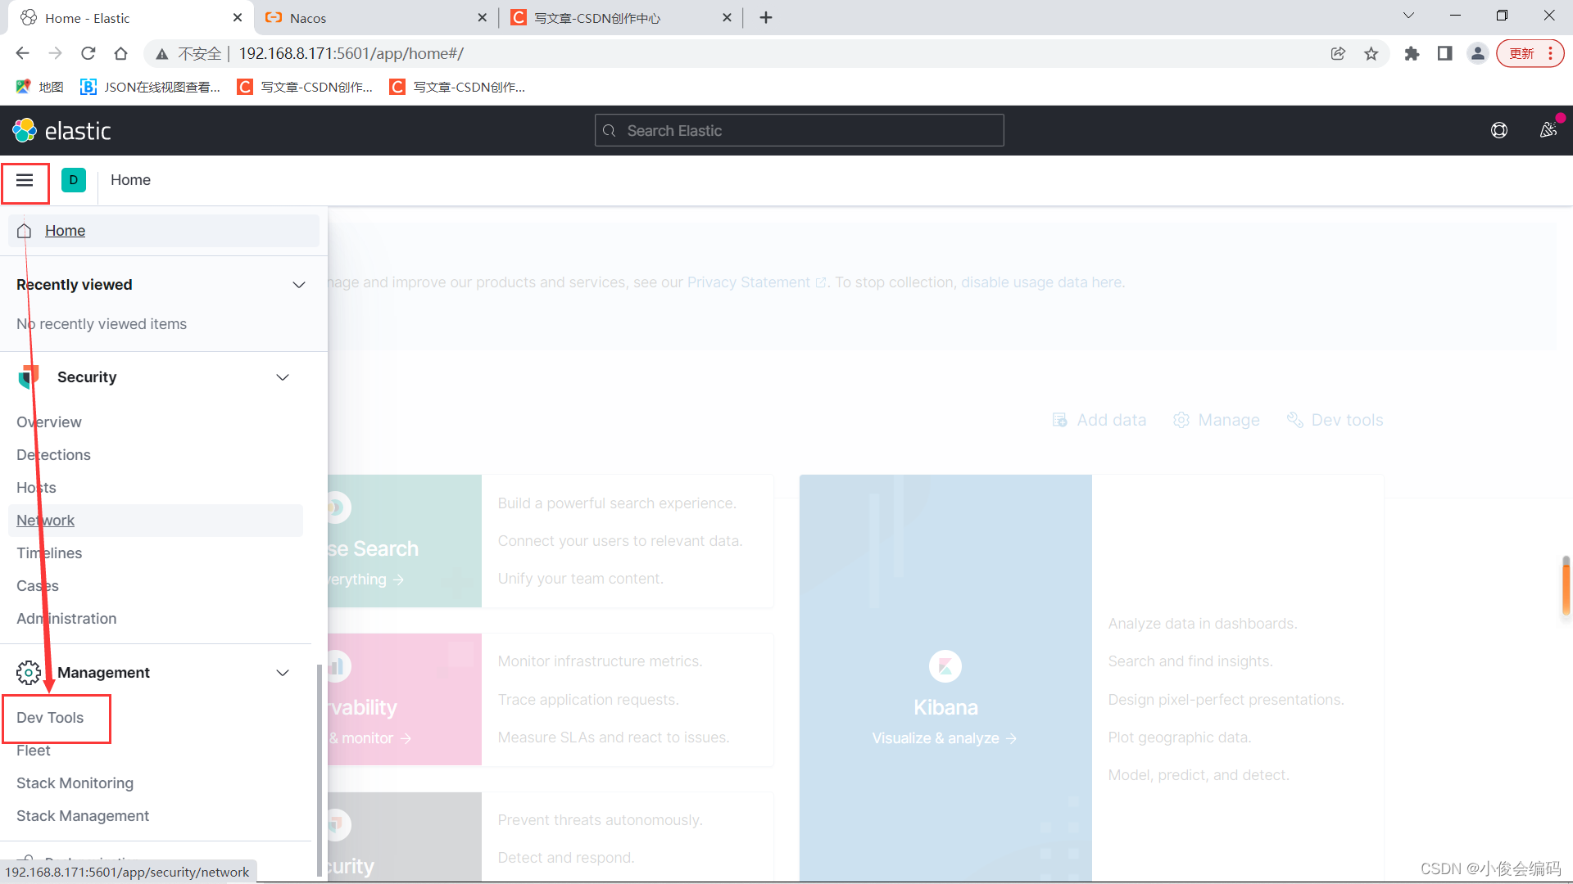The width and height of the screenshot is (1573, 884).
Task: Click the Management gear icon
Action: (29, 673)
